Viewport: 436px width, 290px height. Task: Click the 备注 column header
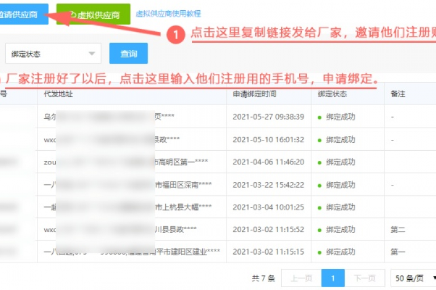pos(398,94)
